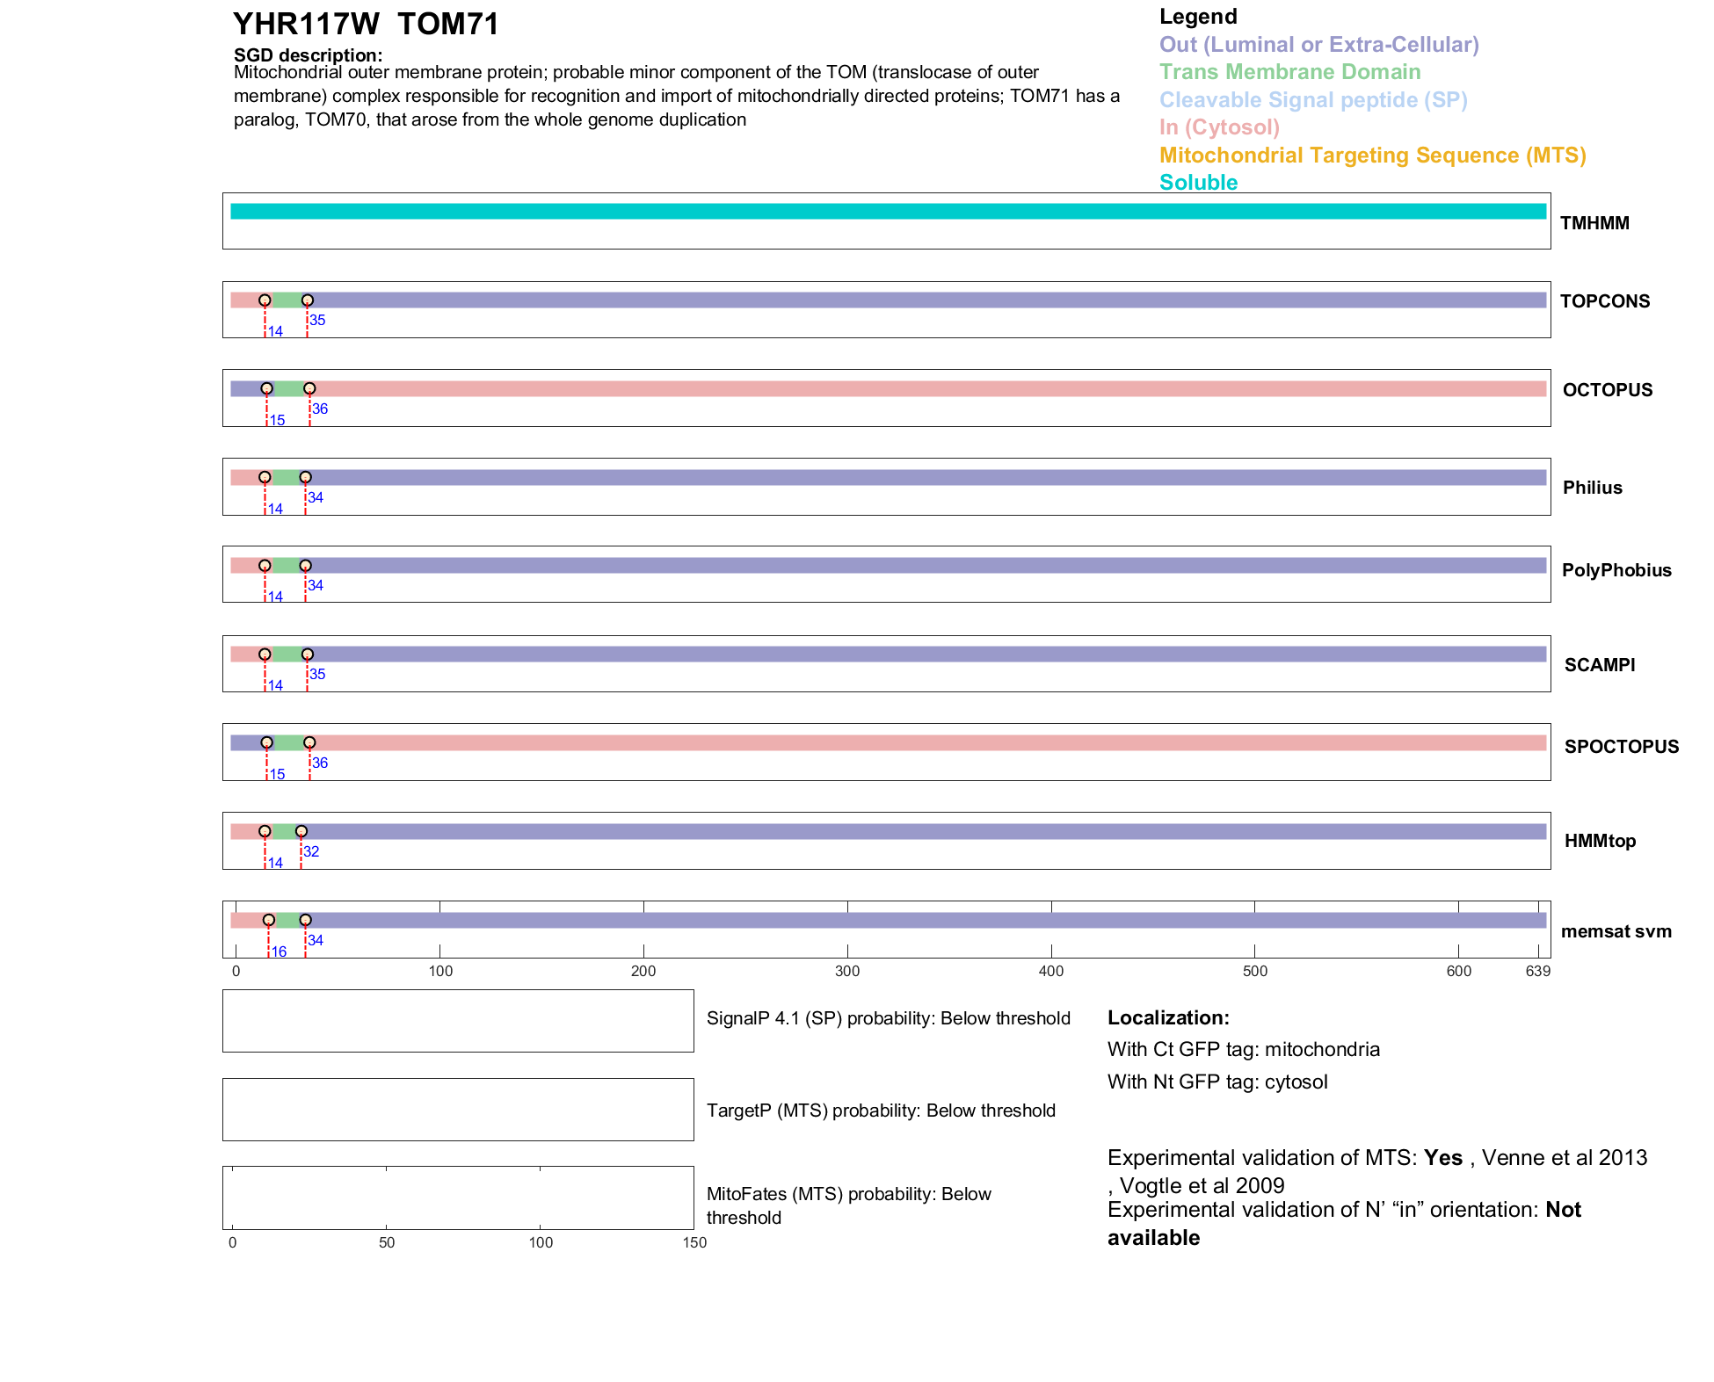Click the empty SignalP 4.1 probability box
The image size is (1714, 1382).
coord(458,1021)
